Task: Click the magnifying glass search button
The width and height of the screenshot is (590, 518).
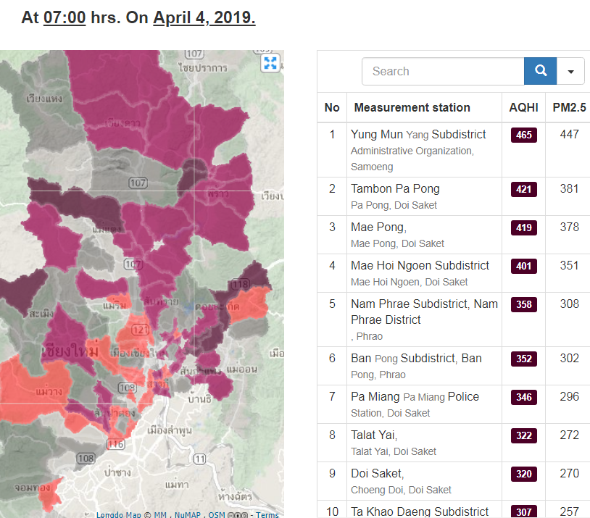Action: pyautogui.click(x=540, y=71)
